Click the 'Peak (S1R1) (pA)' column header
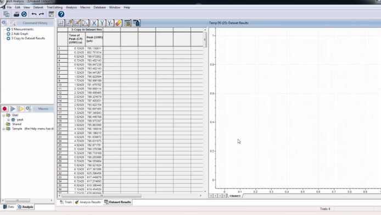Image resolution: width=381 pixels, height=215 pixels. pos(94,39)
